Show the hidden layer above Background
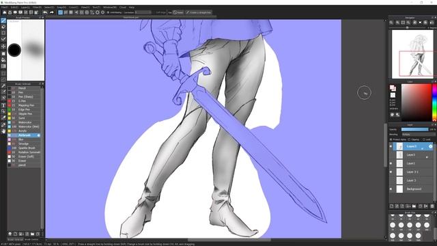Screen dimensions: 437x246 391,180
